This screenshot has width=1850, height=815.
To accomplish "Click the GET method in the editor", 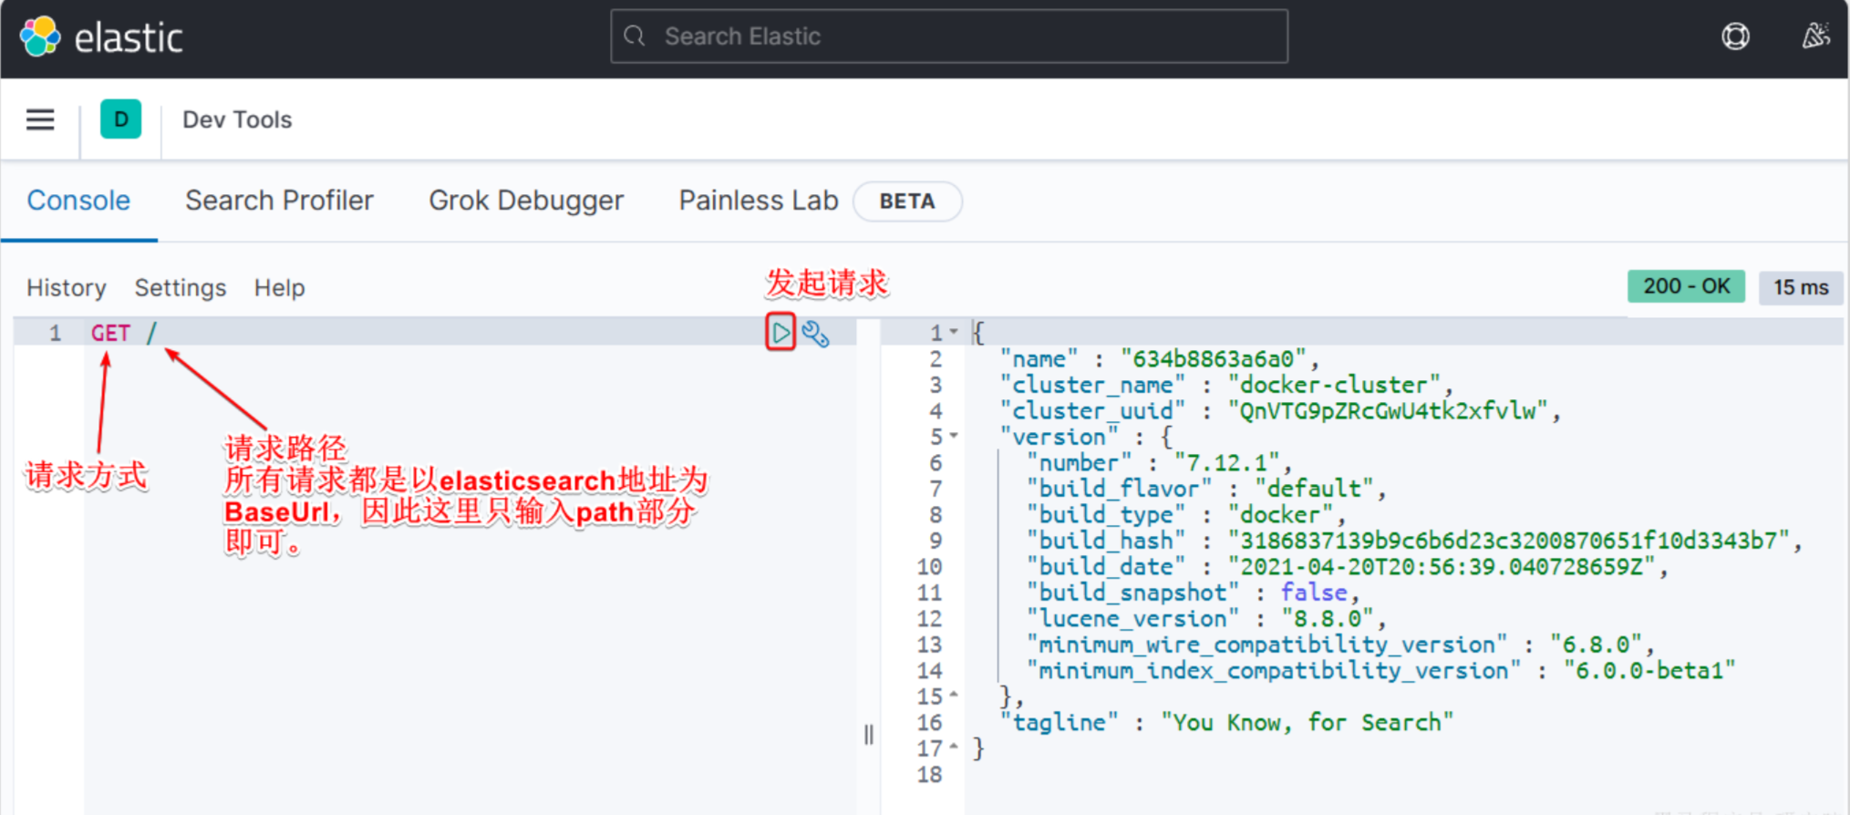I will click(110, 333).
